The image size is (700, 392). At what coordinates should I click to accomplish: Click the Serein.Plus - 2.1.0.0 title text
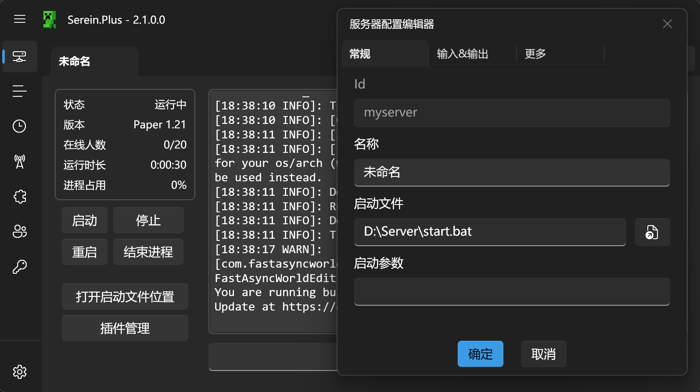[116, 20]
